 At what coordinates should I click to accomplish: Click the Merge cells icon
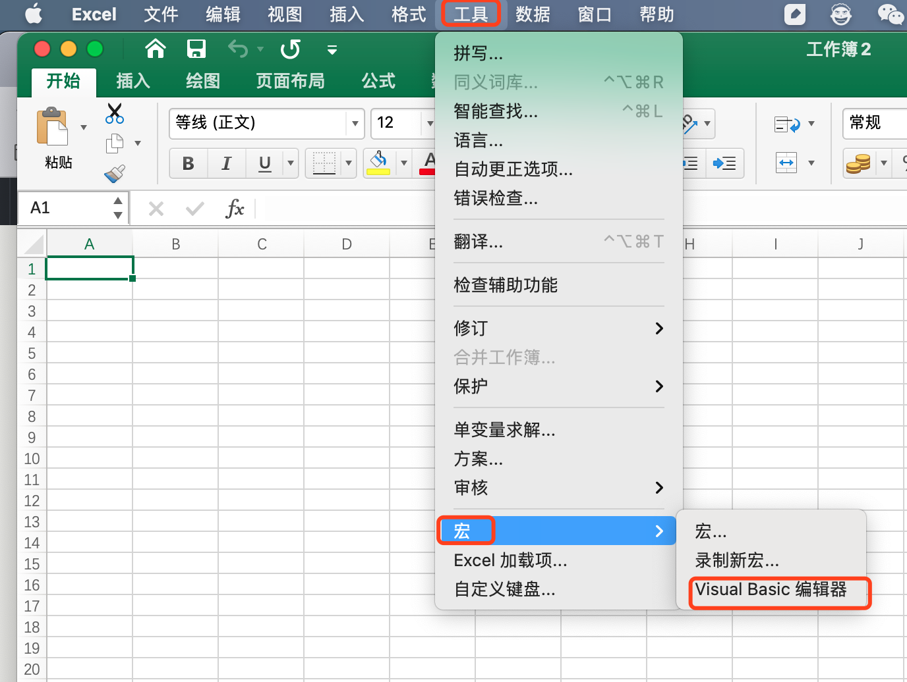786,163
